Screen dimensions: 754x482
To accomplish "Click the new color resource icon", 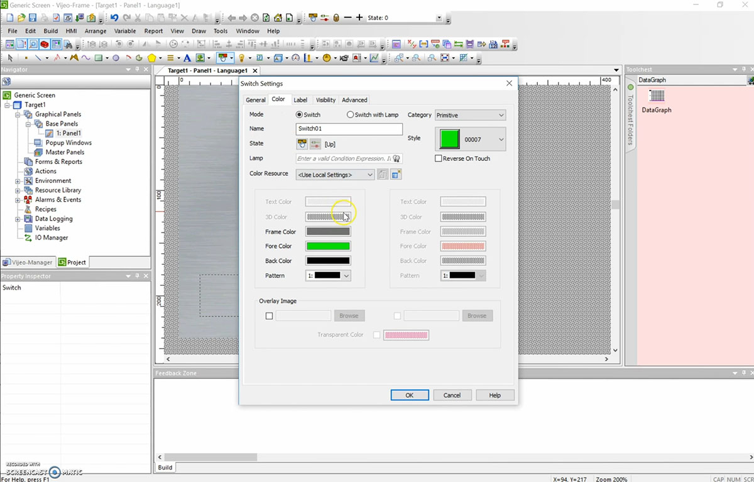I will (x=396, y=174).
